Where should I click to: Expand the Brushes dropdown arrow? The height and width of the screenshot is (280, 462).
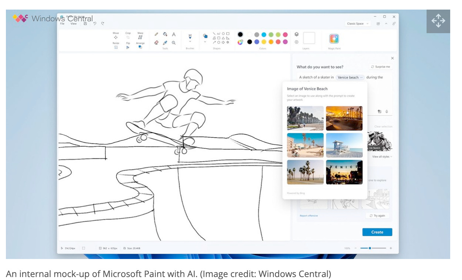(190, 42)
